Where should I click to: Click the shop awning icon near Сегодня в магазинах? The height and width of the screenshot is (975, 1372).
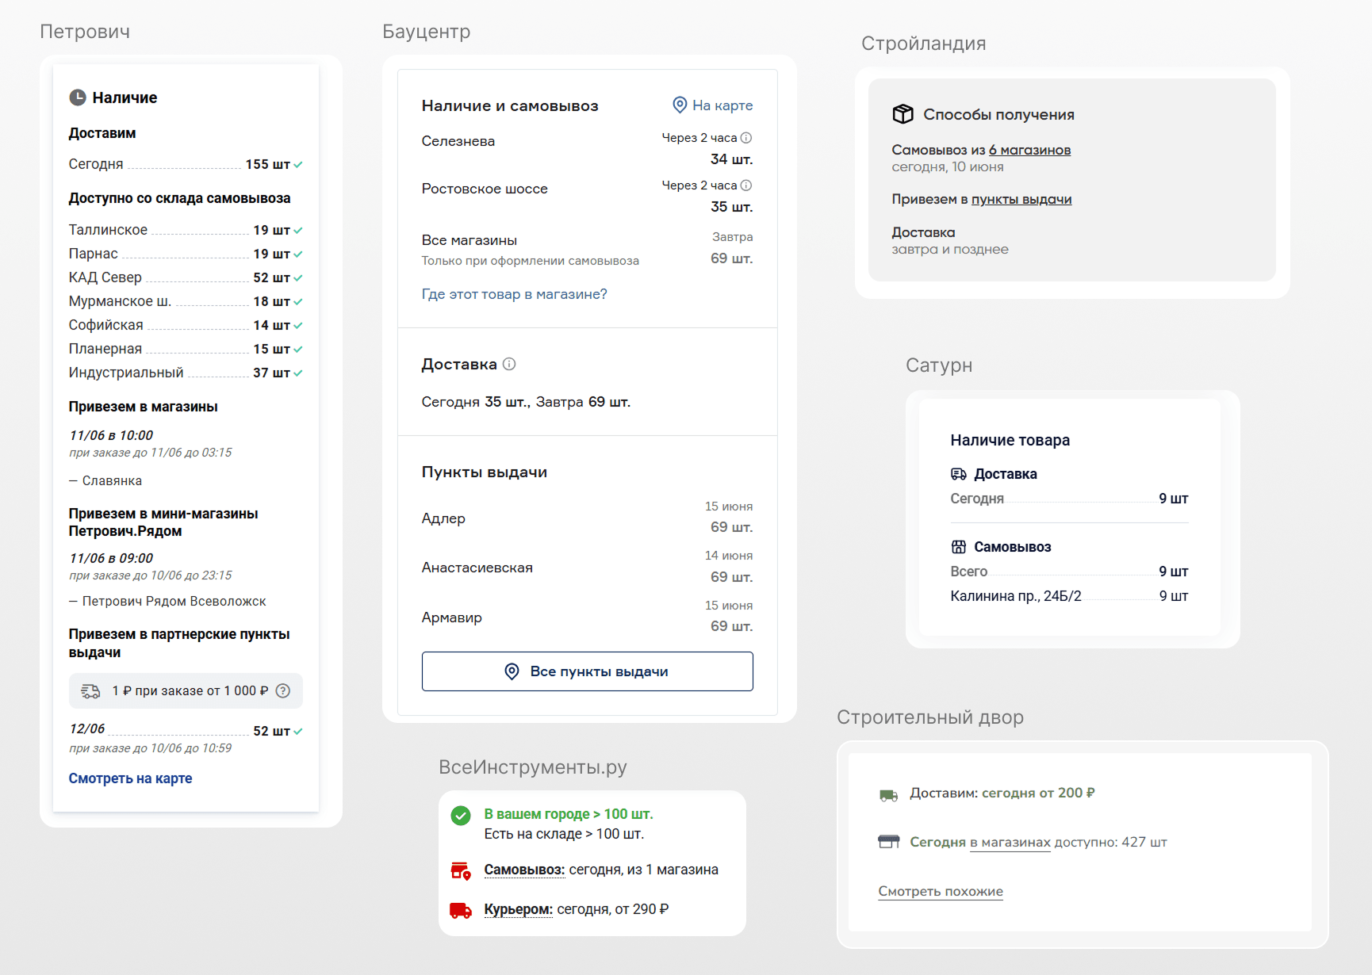(889, 842)
